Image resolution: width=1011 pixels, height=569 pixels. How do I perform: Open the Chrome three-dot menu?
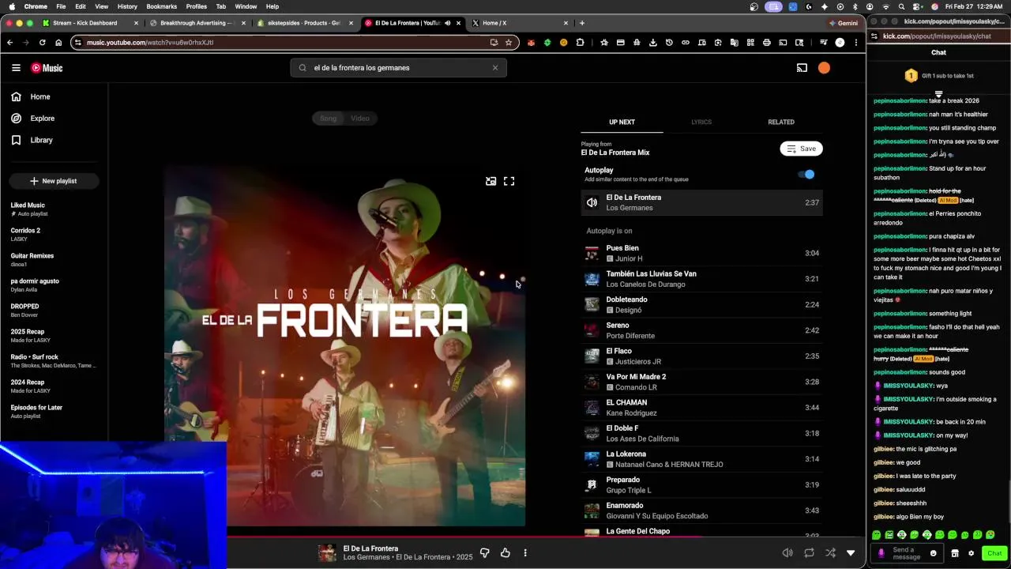pos(856,43)
